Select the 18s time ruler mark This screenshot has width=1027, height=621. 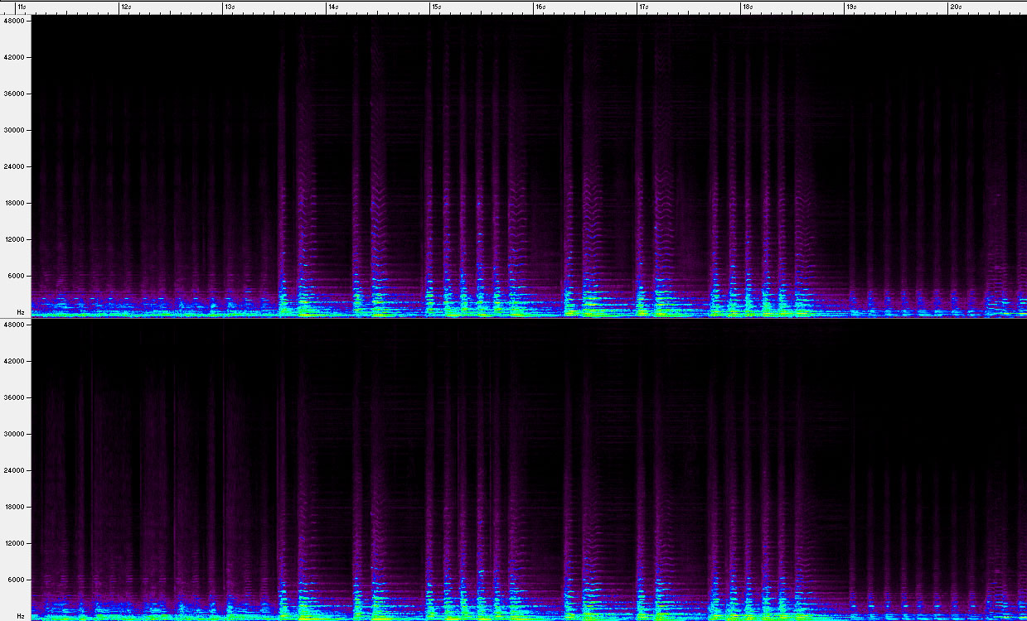point(747,7)
